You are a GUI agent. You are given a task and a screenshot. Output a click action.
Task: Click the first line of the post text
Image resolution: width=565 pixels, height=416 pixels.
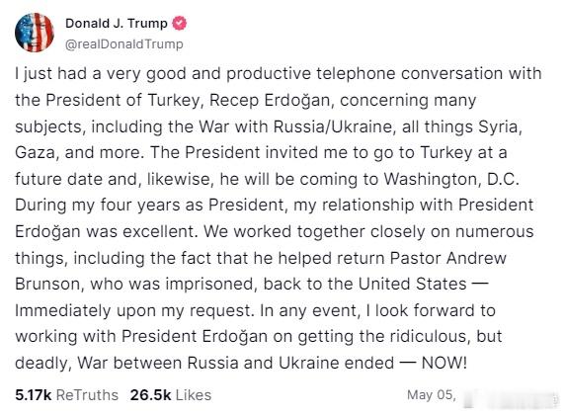pos(279,74)
